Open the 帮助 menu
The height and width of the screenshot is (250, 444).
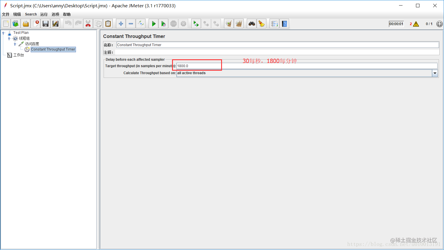(67, 14)
